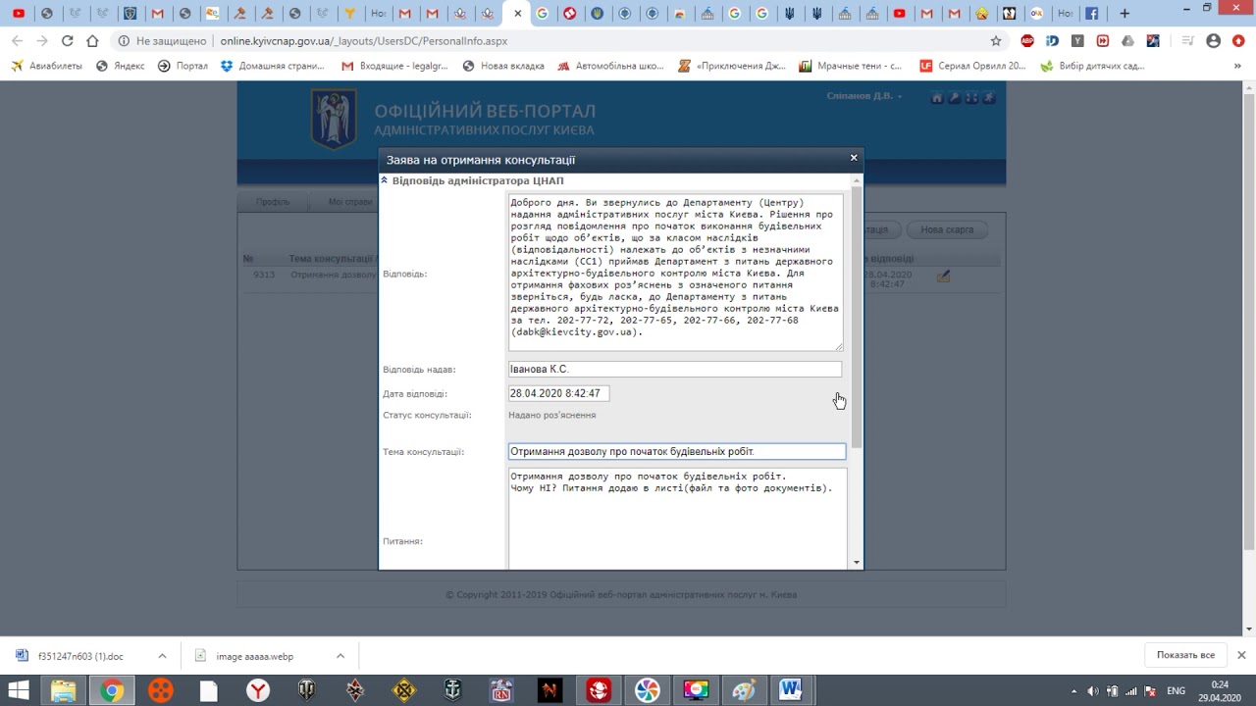The width and height of the screenshot is (1256, 706).
Task: Click the Kyiv coat of arms logo
Action: pyautogui.click(x=334, y=119)
